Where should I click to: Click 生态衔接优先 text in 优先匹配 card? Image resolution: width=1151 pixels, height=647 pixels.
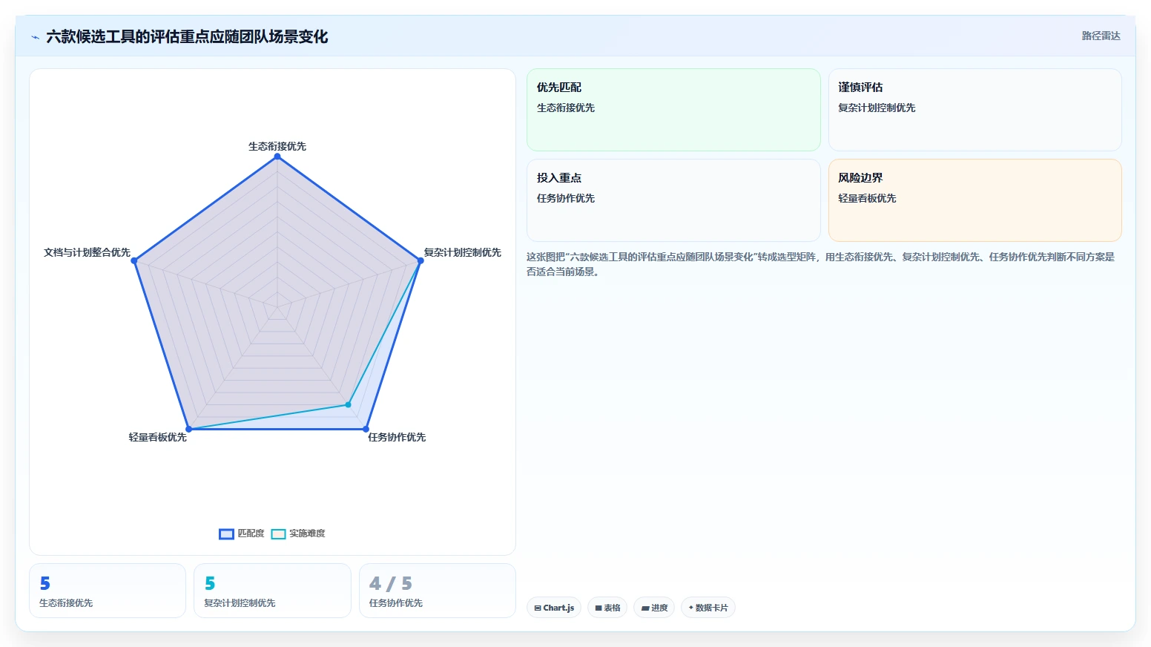click(x=566, y=108)
